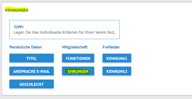Select the GESCHLECHT button
Viewport: 192px width, 99px height.
point(32,84)
